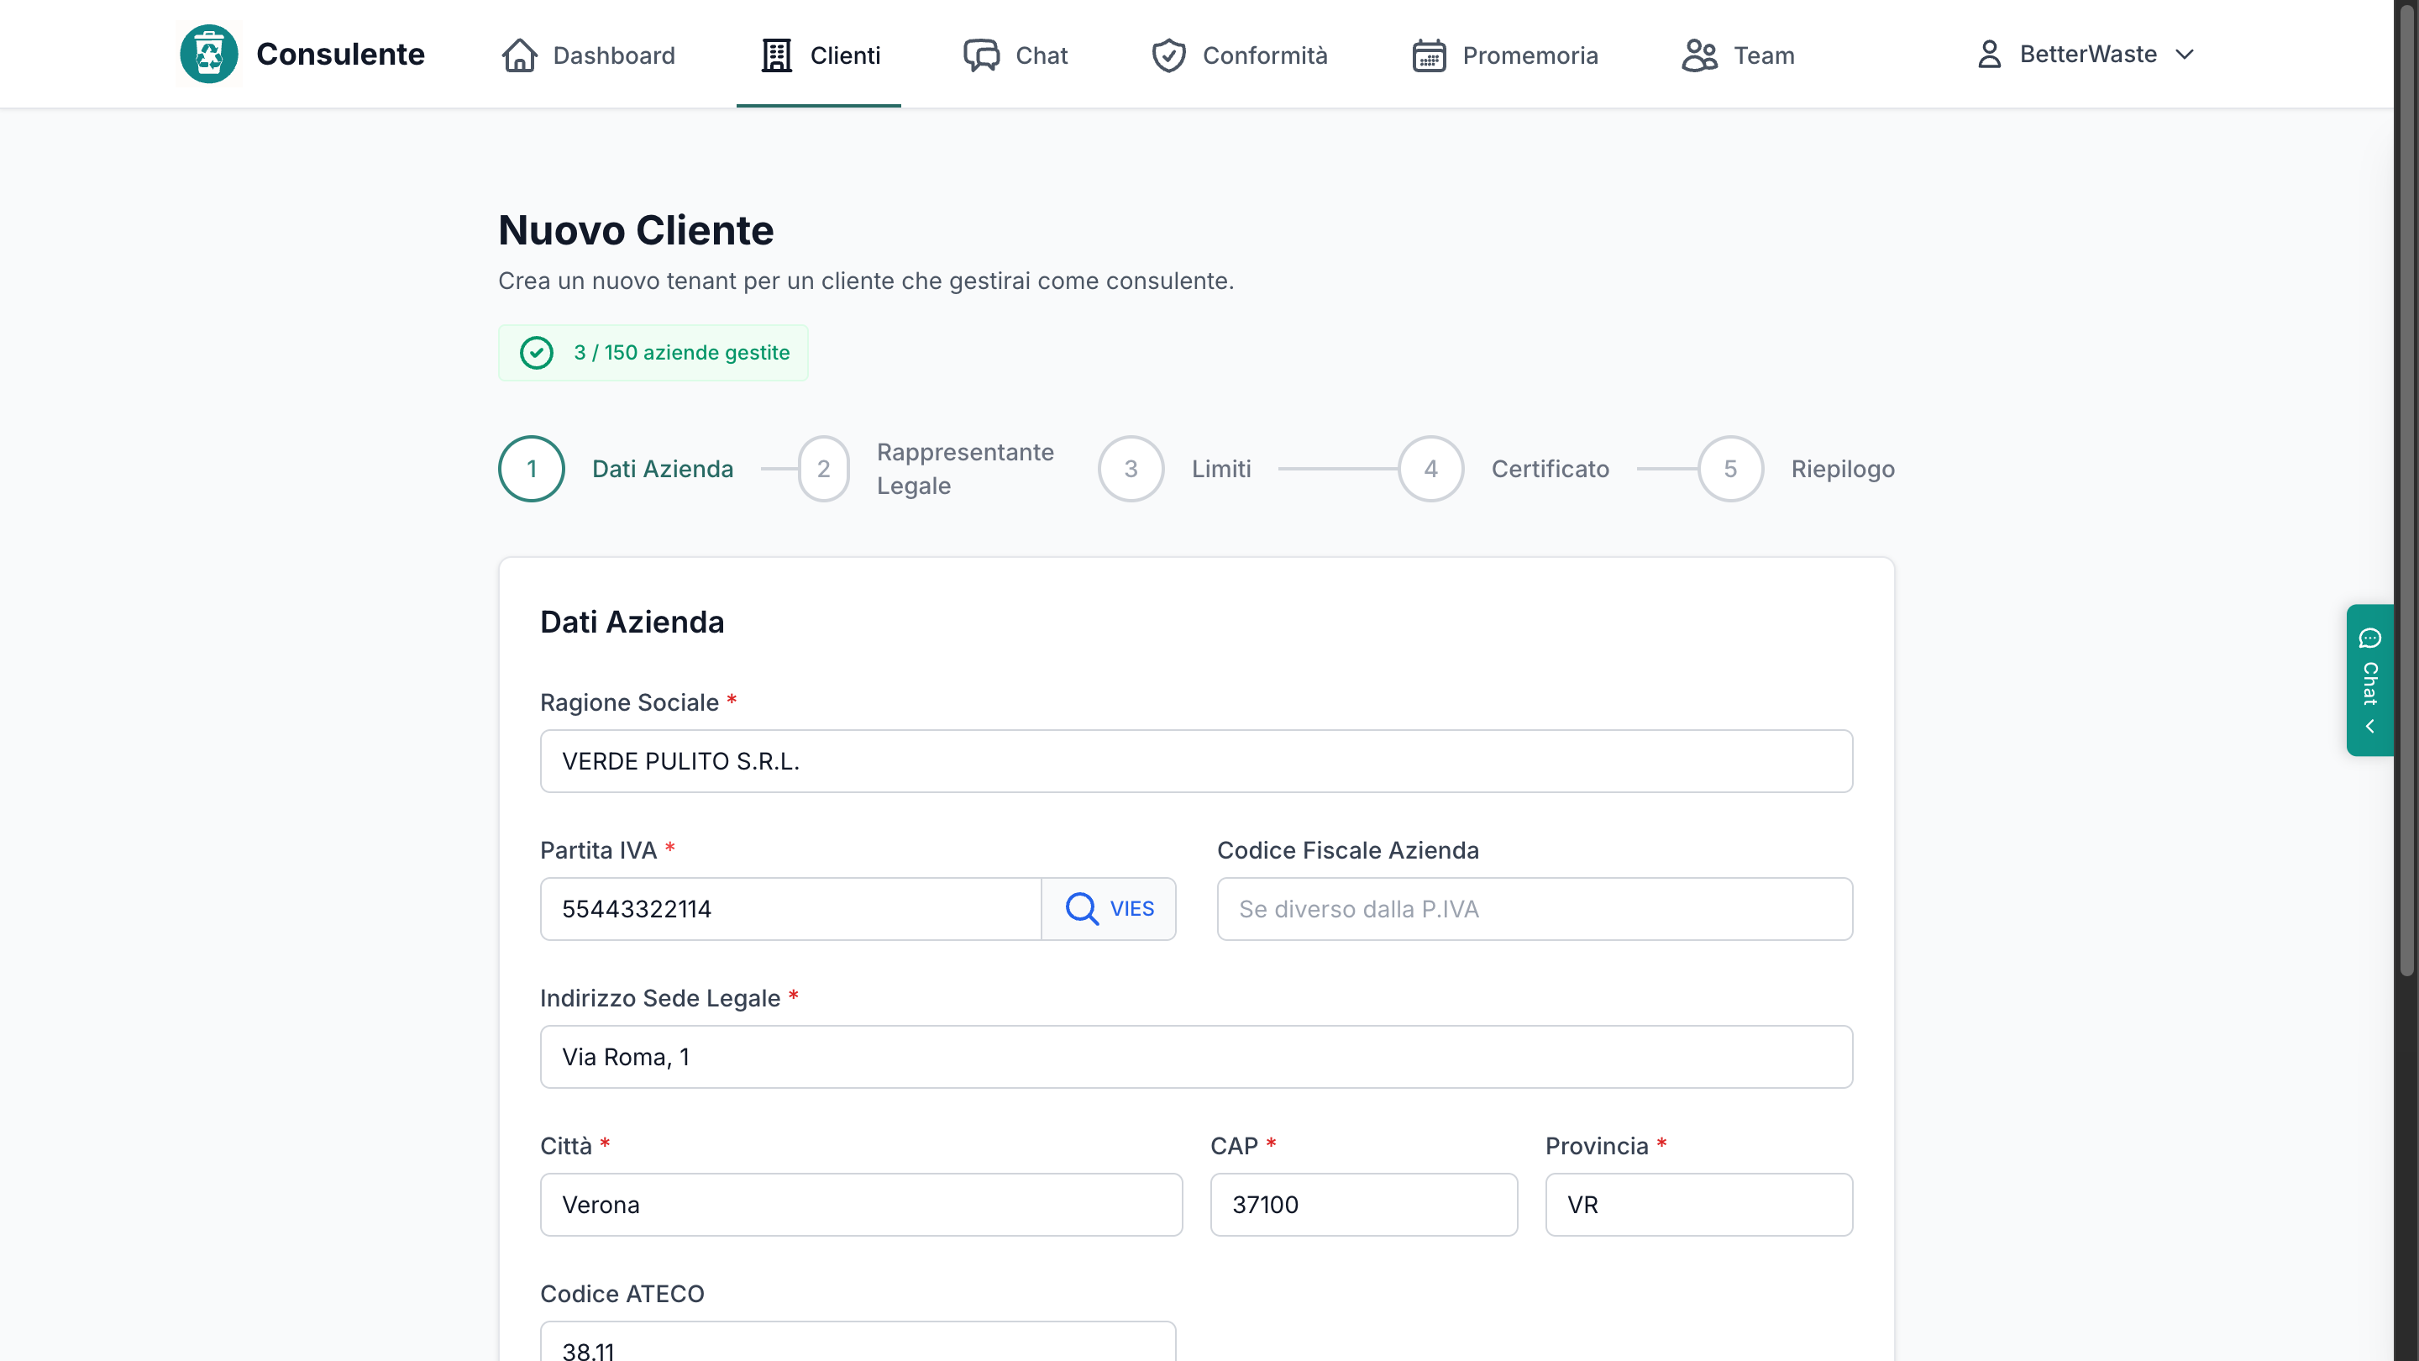The height and width of the screenshot is (1361, 2419).
Task: Click the green checkmark in managed companies badge
Action: point(536,352)
